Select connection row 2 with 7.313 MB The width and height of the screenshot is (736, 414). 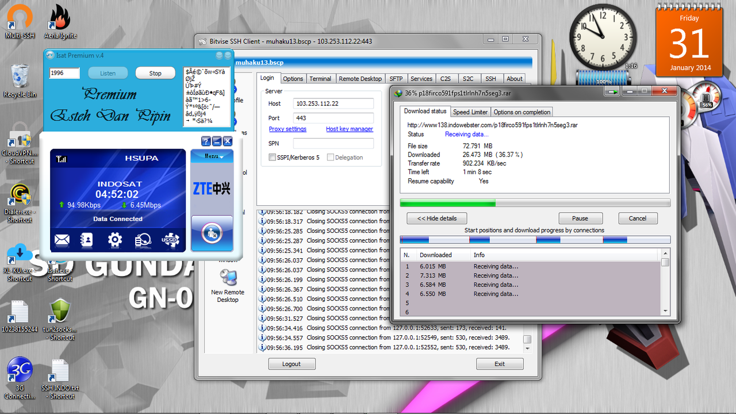(531, 275)
